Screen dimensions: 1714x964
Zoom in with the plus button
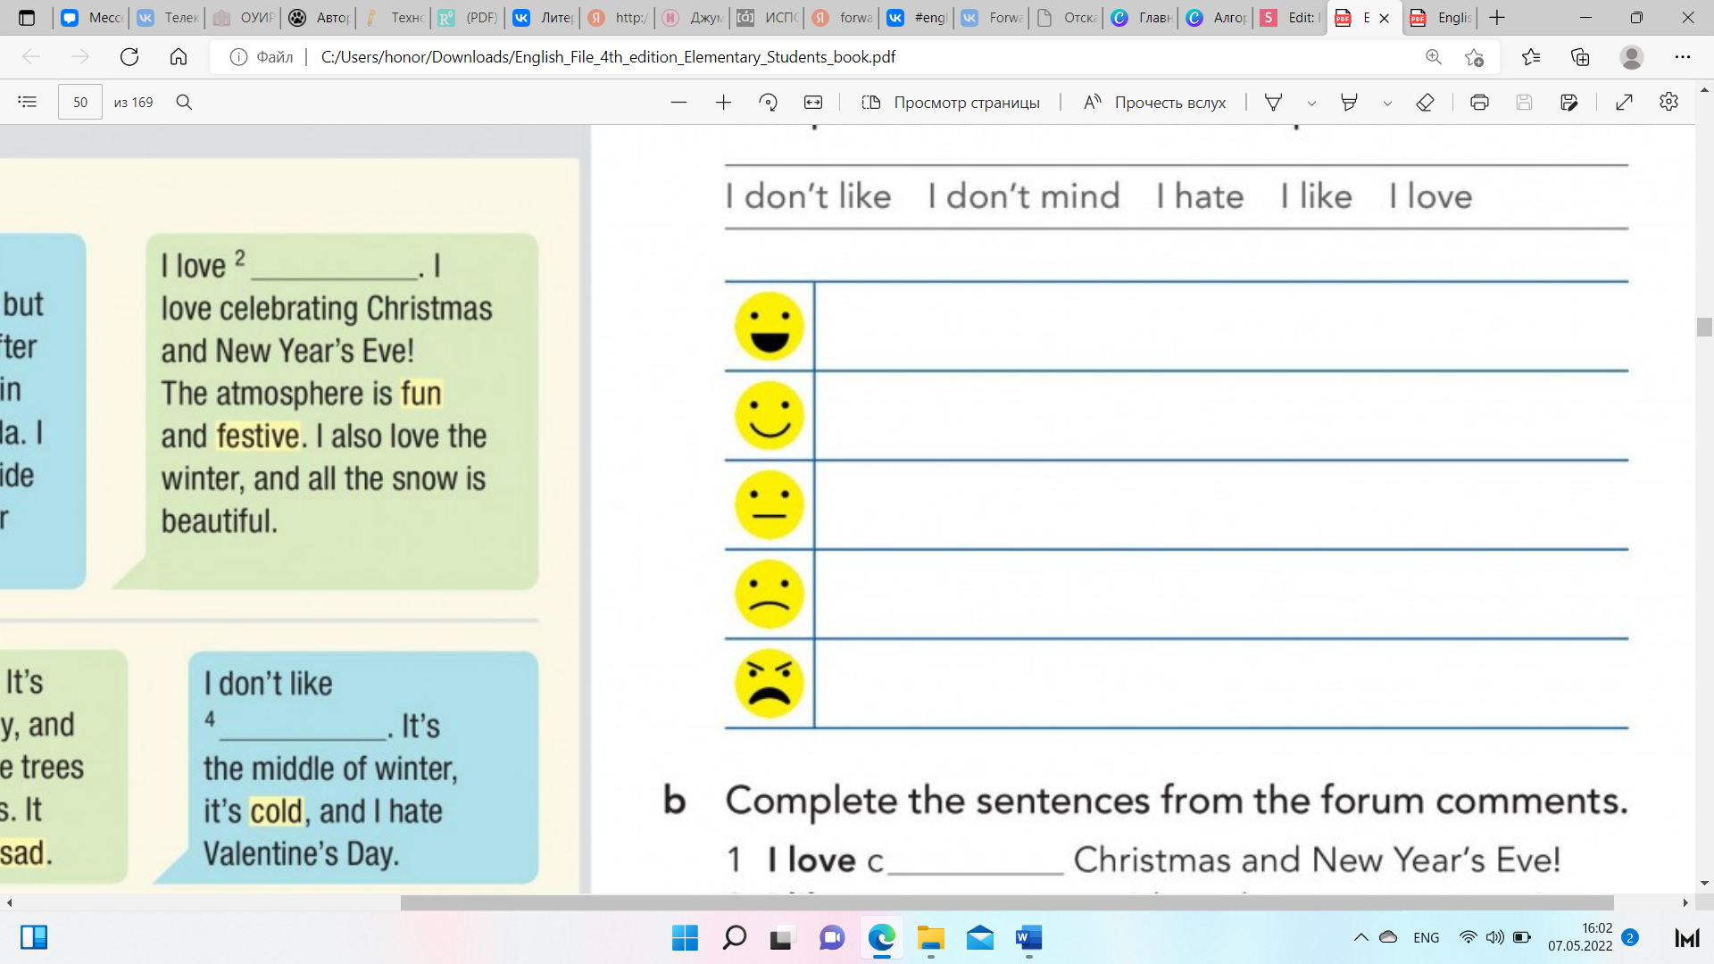click(723, 102)
